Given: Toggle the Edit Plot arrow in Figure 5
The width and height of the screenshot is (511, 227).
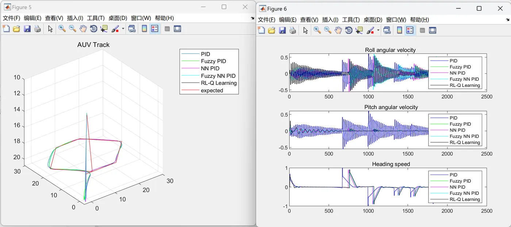Looking at the screenshot, I should coord(50,29).
